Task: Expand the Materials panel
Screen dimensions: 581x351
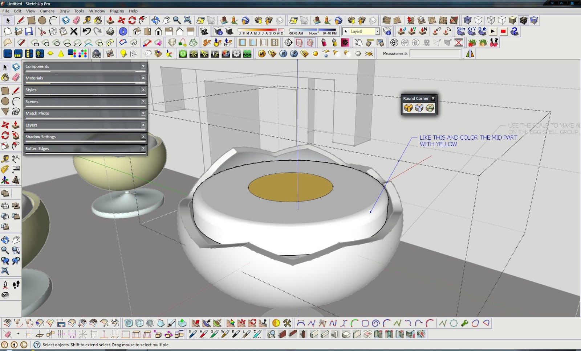Action: click(85, 78)
